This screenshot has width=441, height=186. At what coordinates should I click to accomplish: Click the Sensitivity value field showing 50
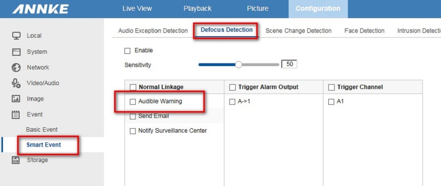[x=290, y=64]
